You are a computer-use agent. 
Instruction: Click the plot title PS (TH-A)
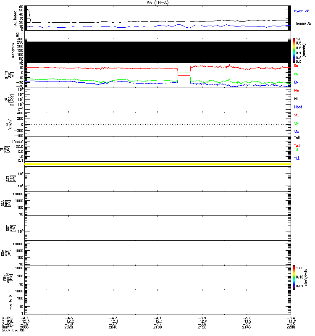[157, 3]
